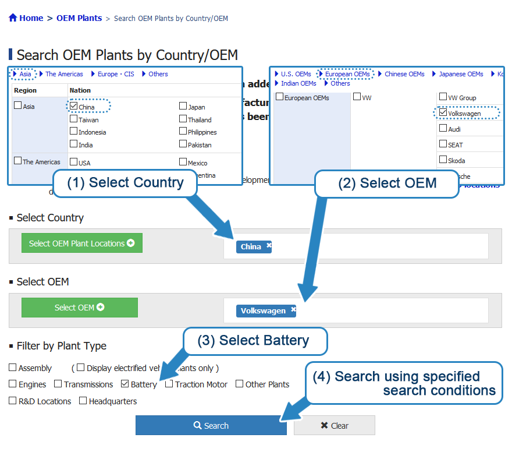Click the arrow icon beside Europe · CIS tab
The height and width of the screenshot is (466, 512).
point(93,74)
